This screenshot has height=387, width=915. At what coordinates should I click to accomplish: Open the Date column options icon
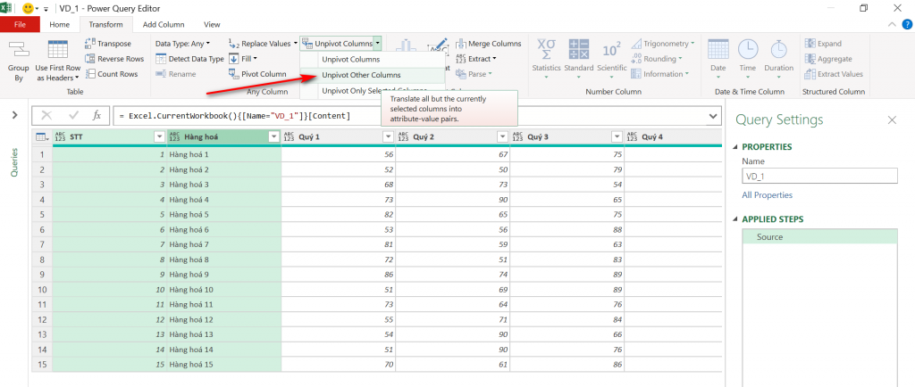[x=718, y=50]
